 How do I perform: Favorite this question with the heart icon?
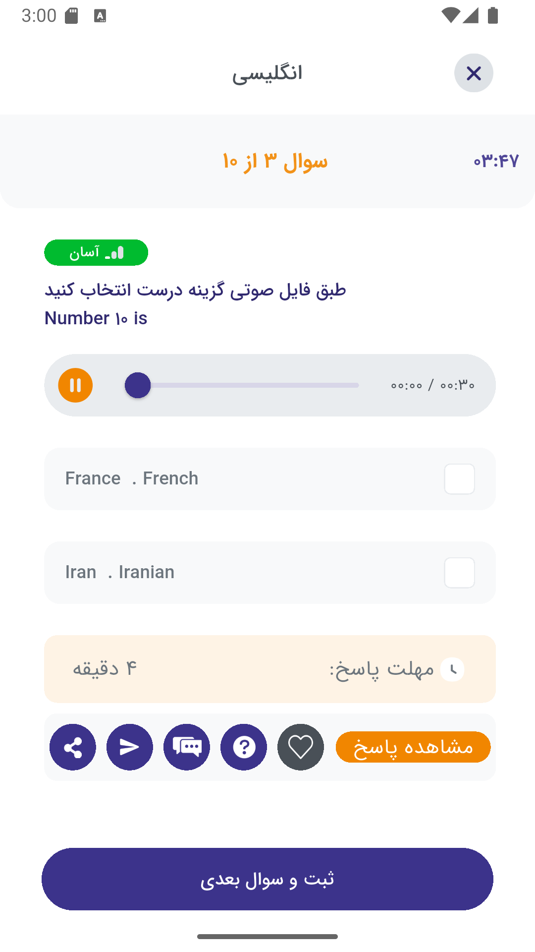coord(301,747)
